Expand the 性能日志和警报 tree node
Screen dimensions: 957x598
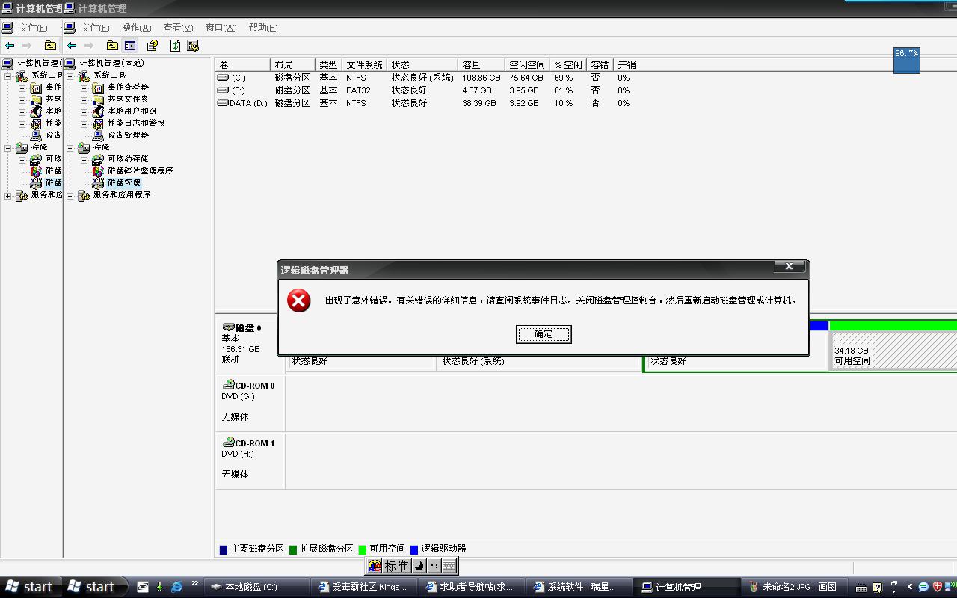[84, 124]
